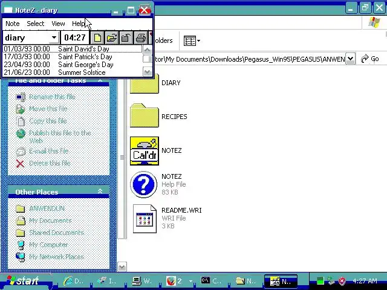The height and width of the screenshot is (290, 387).
Task: Click Delete this file link
Action: 50,163
